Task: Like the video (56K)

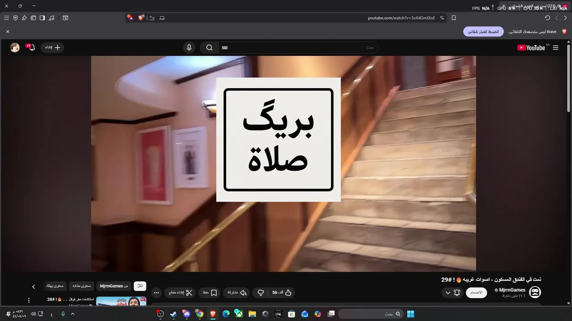Action: [282, 293]
